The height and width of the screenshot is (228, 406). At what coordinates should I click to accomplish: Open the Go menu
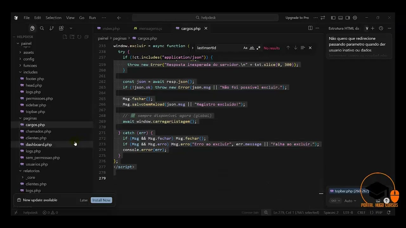pos(82,18)
